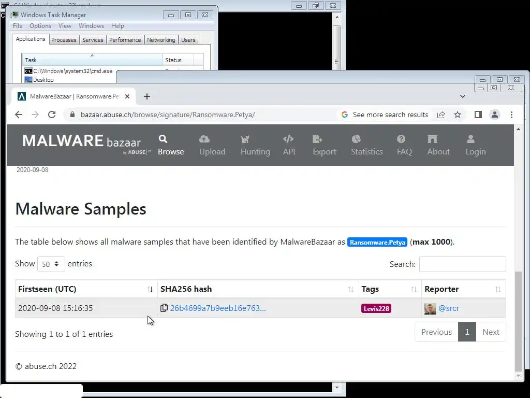Select Desktop task in Task Manager

[x=39, y=80]
